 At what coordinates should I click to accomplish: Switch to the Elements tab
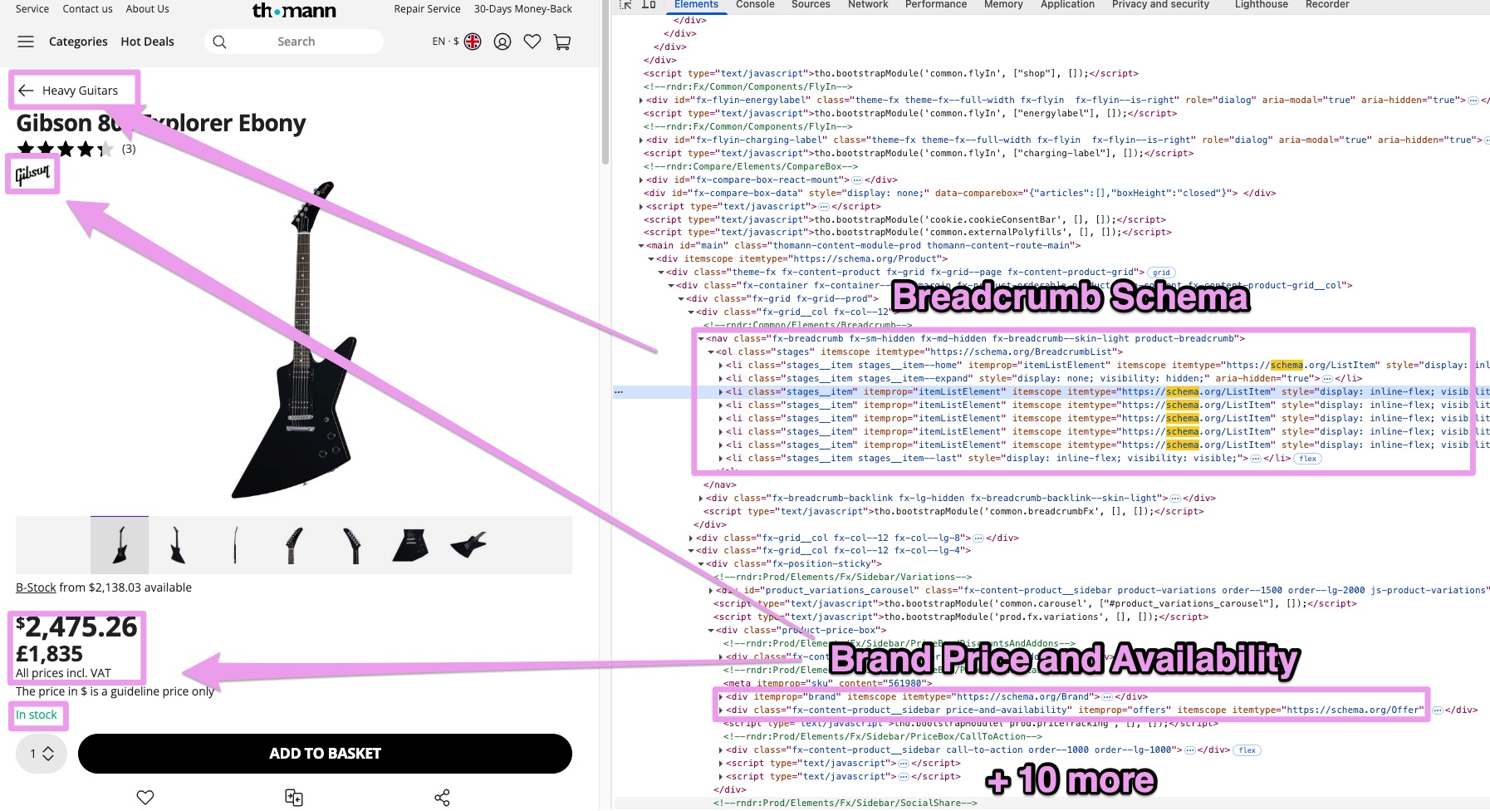tap(696, 5)
